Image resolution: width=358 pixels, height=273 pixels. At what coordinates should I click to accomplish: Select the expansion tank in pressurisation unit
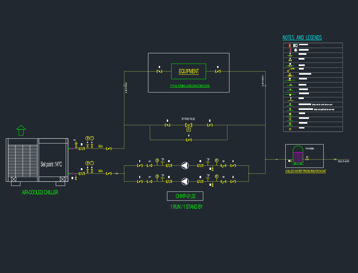click(298, 157)
